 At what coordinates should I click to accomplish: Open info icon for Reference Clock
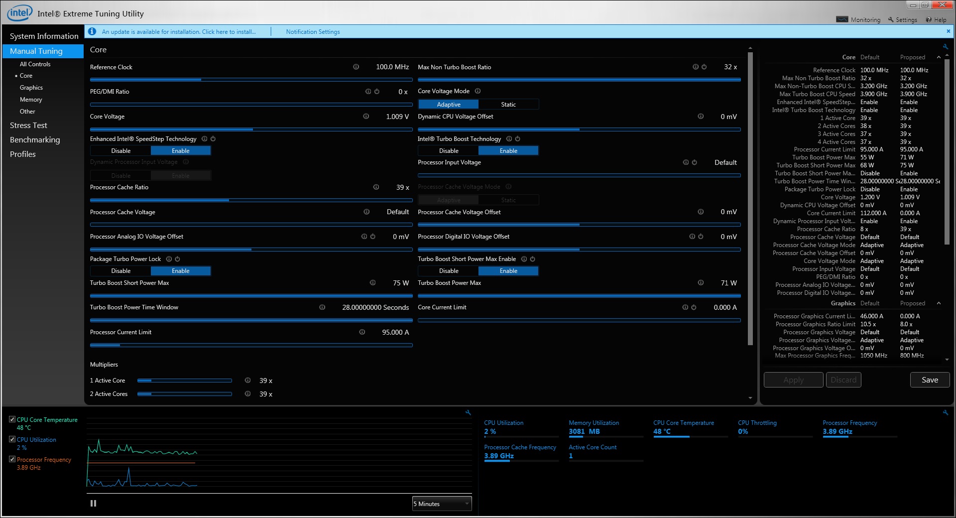tap(356, 67)
